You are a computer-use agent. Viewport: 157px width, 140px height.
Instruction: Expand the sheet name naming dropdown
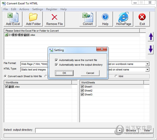click(147, 69)
